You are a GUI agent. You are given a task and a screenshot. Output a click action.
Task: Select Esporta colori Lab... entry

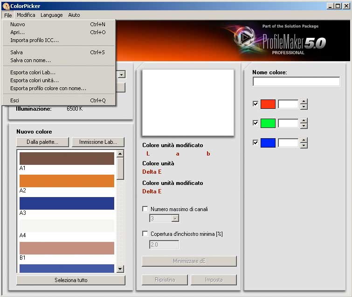59,72
